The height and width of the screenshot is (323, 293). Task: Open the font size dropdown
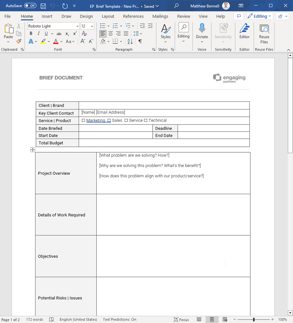[92, 26]
